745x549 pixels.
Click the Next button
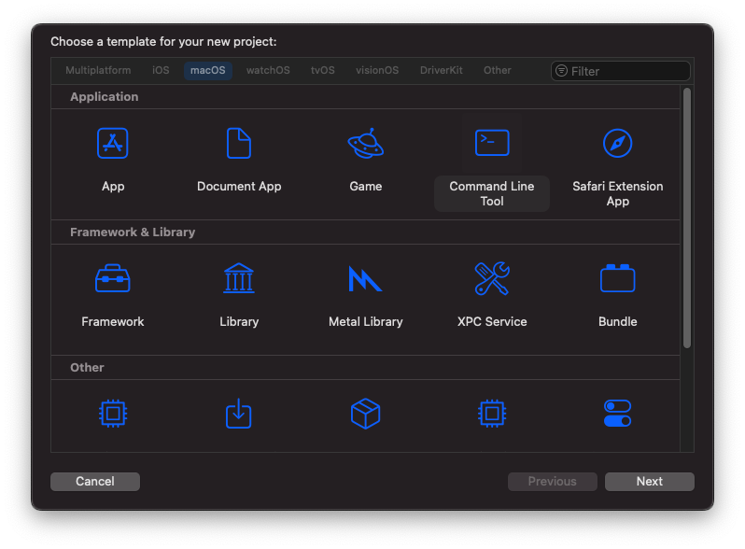tap(649, 481)
